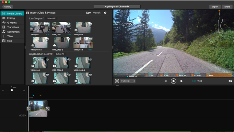Click the Export button
The height and width of the screenshot is (132, 234).
215,6
